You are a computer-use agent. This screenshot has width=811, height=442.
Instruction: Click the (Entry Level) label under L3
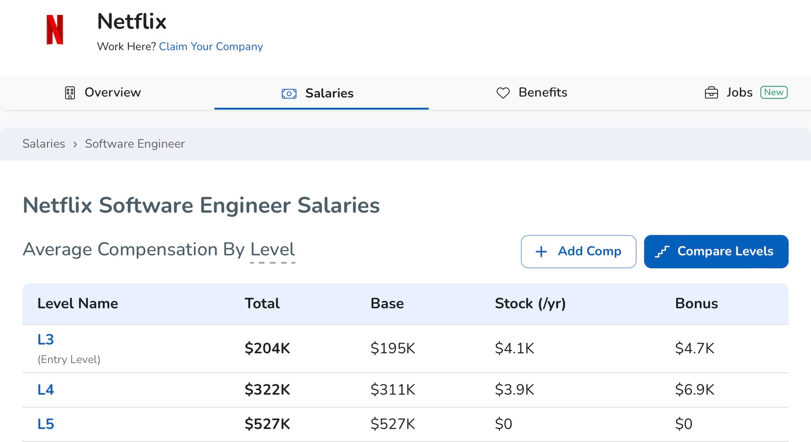click(69, 359)
